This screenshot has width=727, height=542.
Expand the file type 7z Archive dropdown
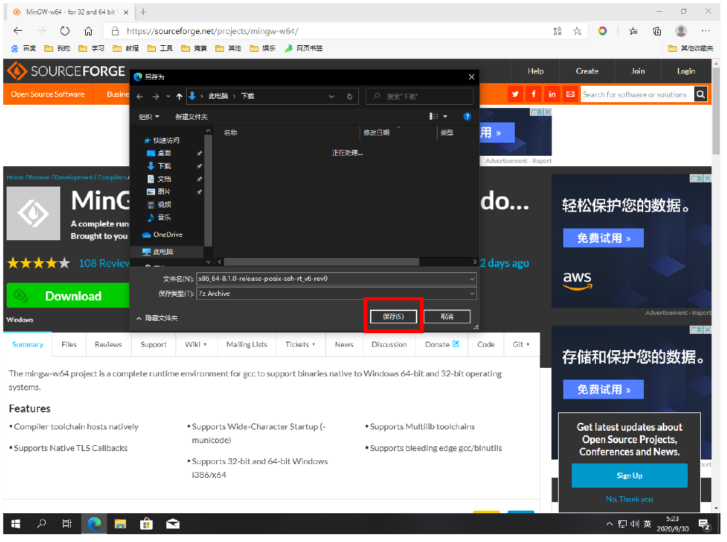(472, 294)
